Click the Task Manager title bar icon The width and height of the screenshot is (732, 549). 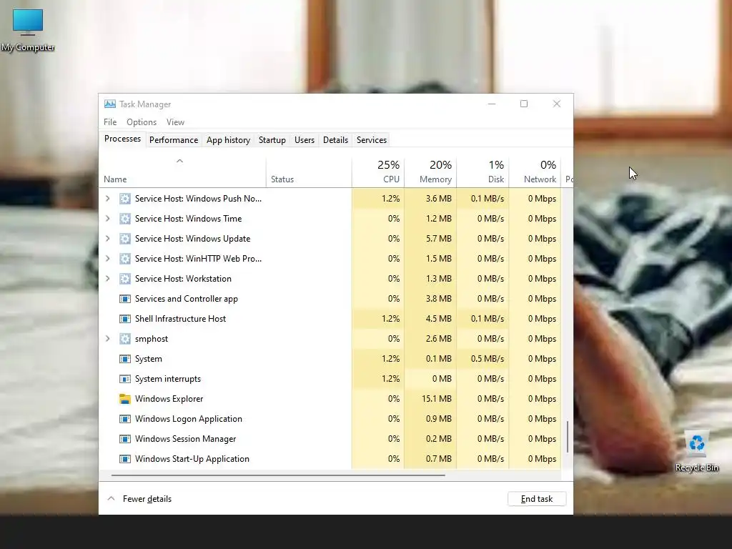[x=110, y=104]
